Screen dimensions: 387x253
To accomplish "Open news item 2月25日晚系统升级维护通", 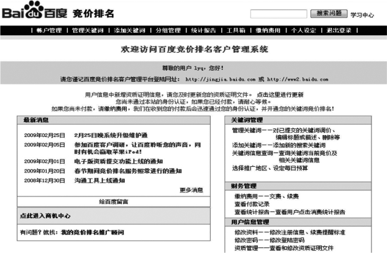I will point(111,135).
